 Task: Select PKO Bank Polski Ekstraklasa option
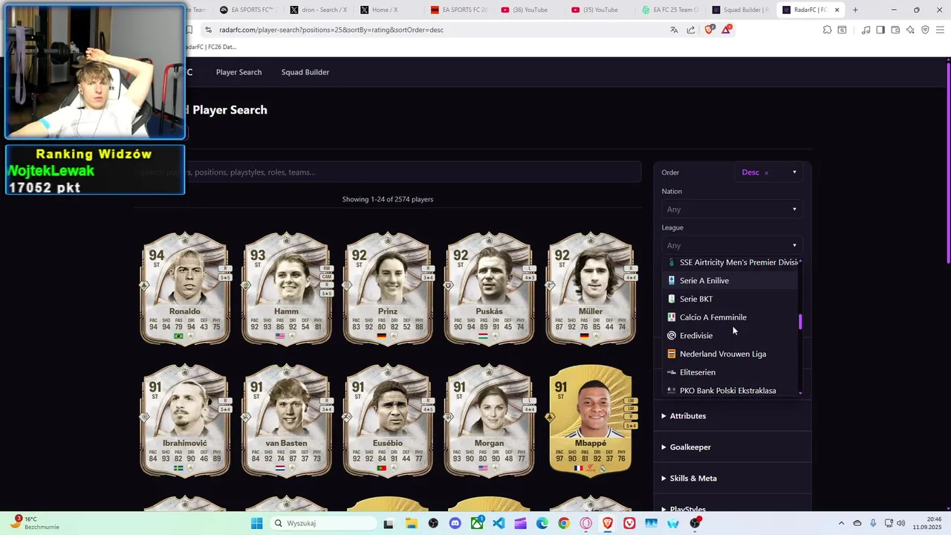click(x=732, y=390)
